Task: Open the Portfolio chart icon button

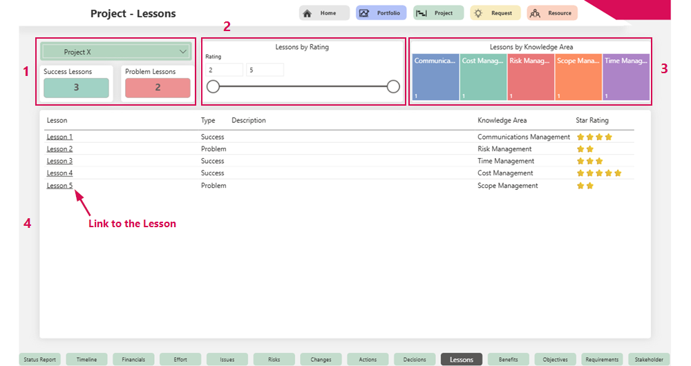Action: tap(363, 13)
